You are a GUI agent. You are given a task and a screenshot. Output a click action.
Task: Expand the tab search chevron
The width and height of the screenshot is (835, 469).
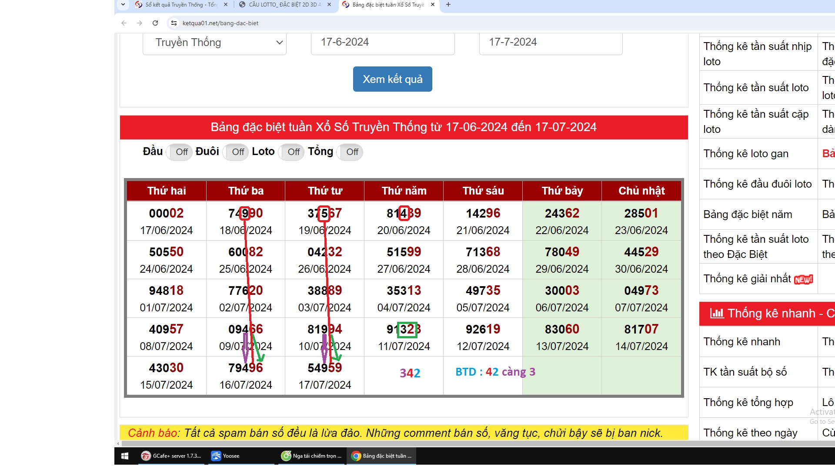click(x=123, y=5)
